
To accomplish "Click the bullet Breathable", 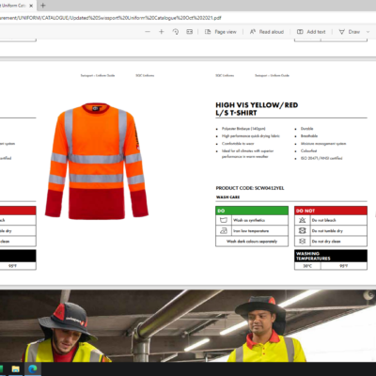I will point(309,136).
